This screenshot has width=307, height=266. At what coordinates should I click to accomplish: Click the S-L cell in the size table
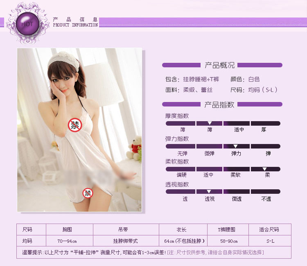point(271,241)
